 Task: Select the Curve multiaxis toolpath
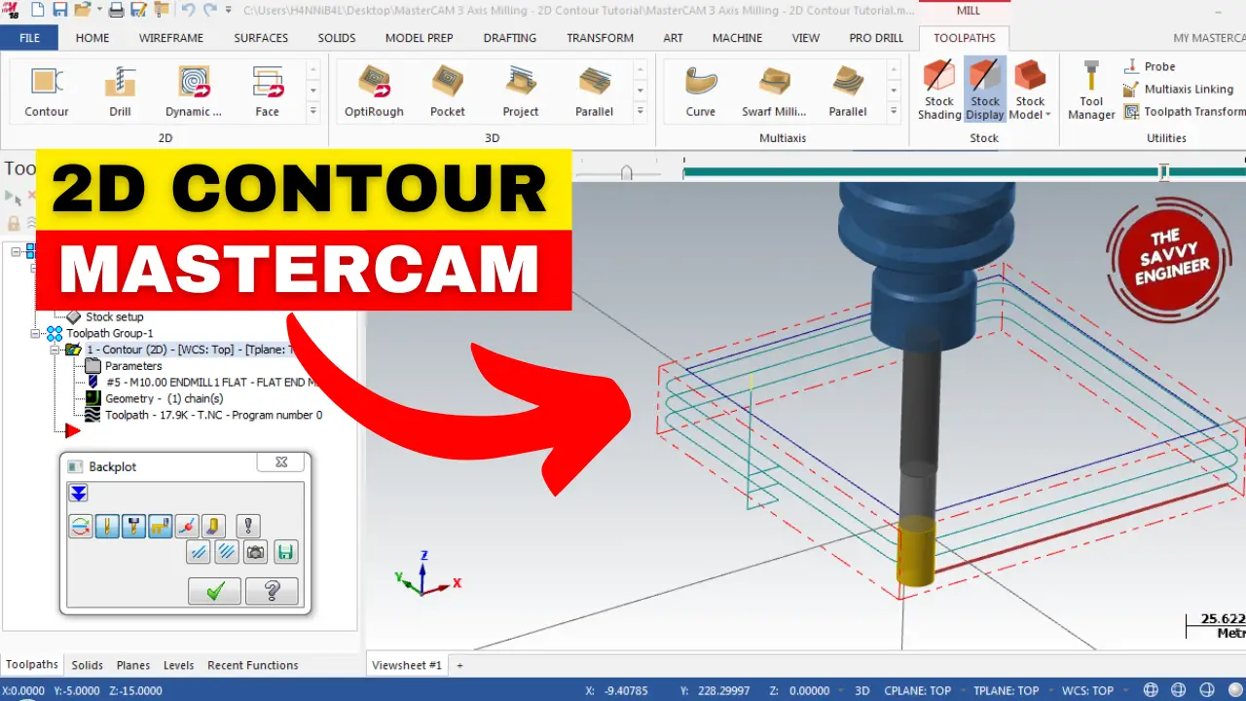pyautogui.click(x=700, y=92)
